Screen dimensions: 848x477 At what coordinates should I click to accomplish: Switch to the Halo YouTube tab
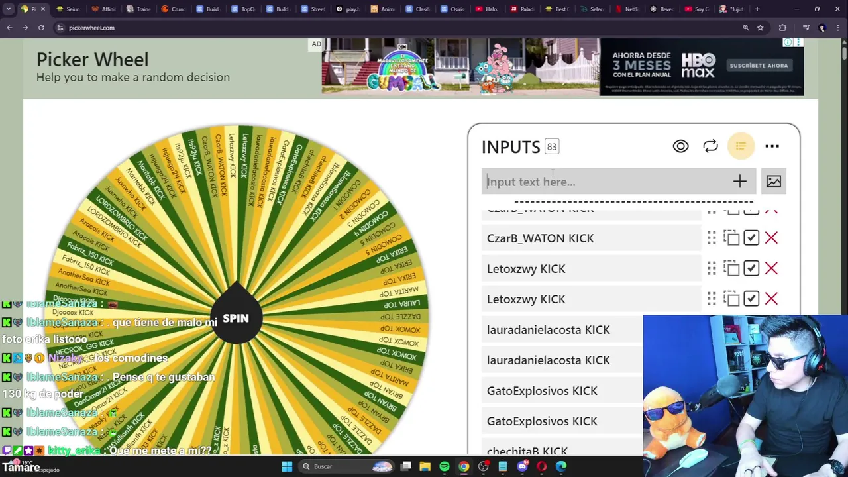[488, 9]
